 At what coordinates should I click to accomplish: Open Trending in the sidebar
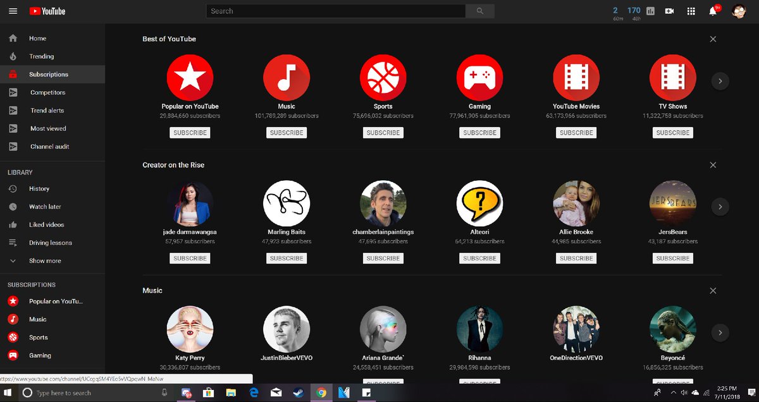(52, 56)
